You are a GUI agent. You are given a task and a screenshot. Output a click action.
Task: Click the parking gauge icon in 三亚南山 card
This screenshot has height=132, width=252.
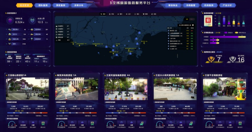[x=12, y=124]
